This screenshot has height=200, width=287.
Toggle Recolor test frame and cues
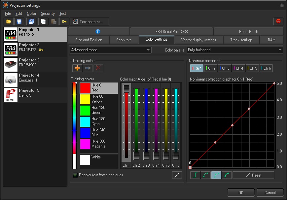point(75,175)
